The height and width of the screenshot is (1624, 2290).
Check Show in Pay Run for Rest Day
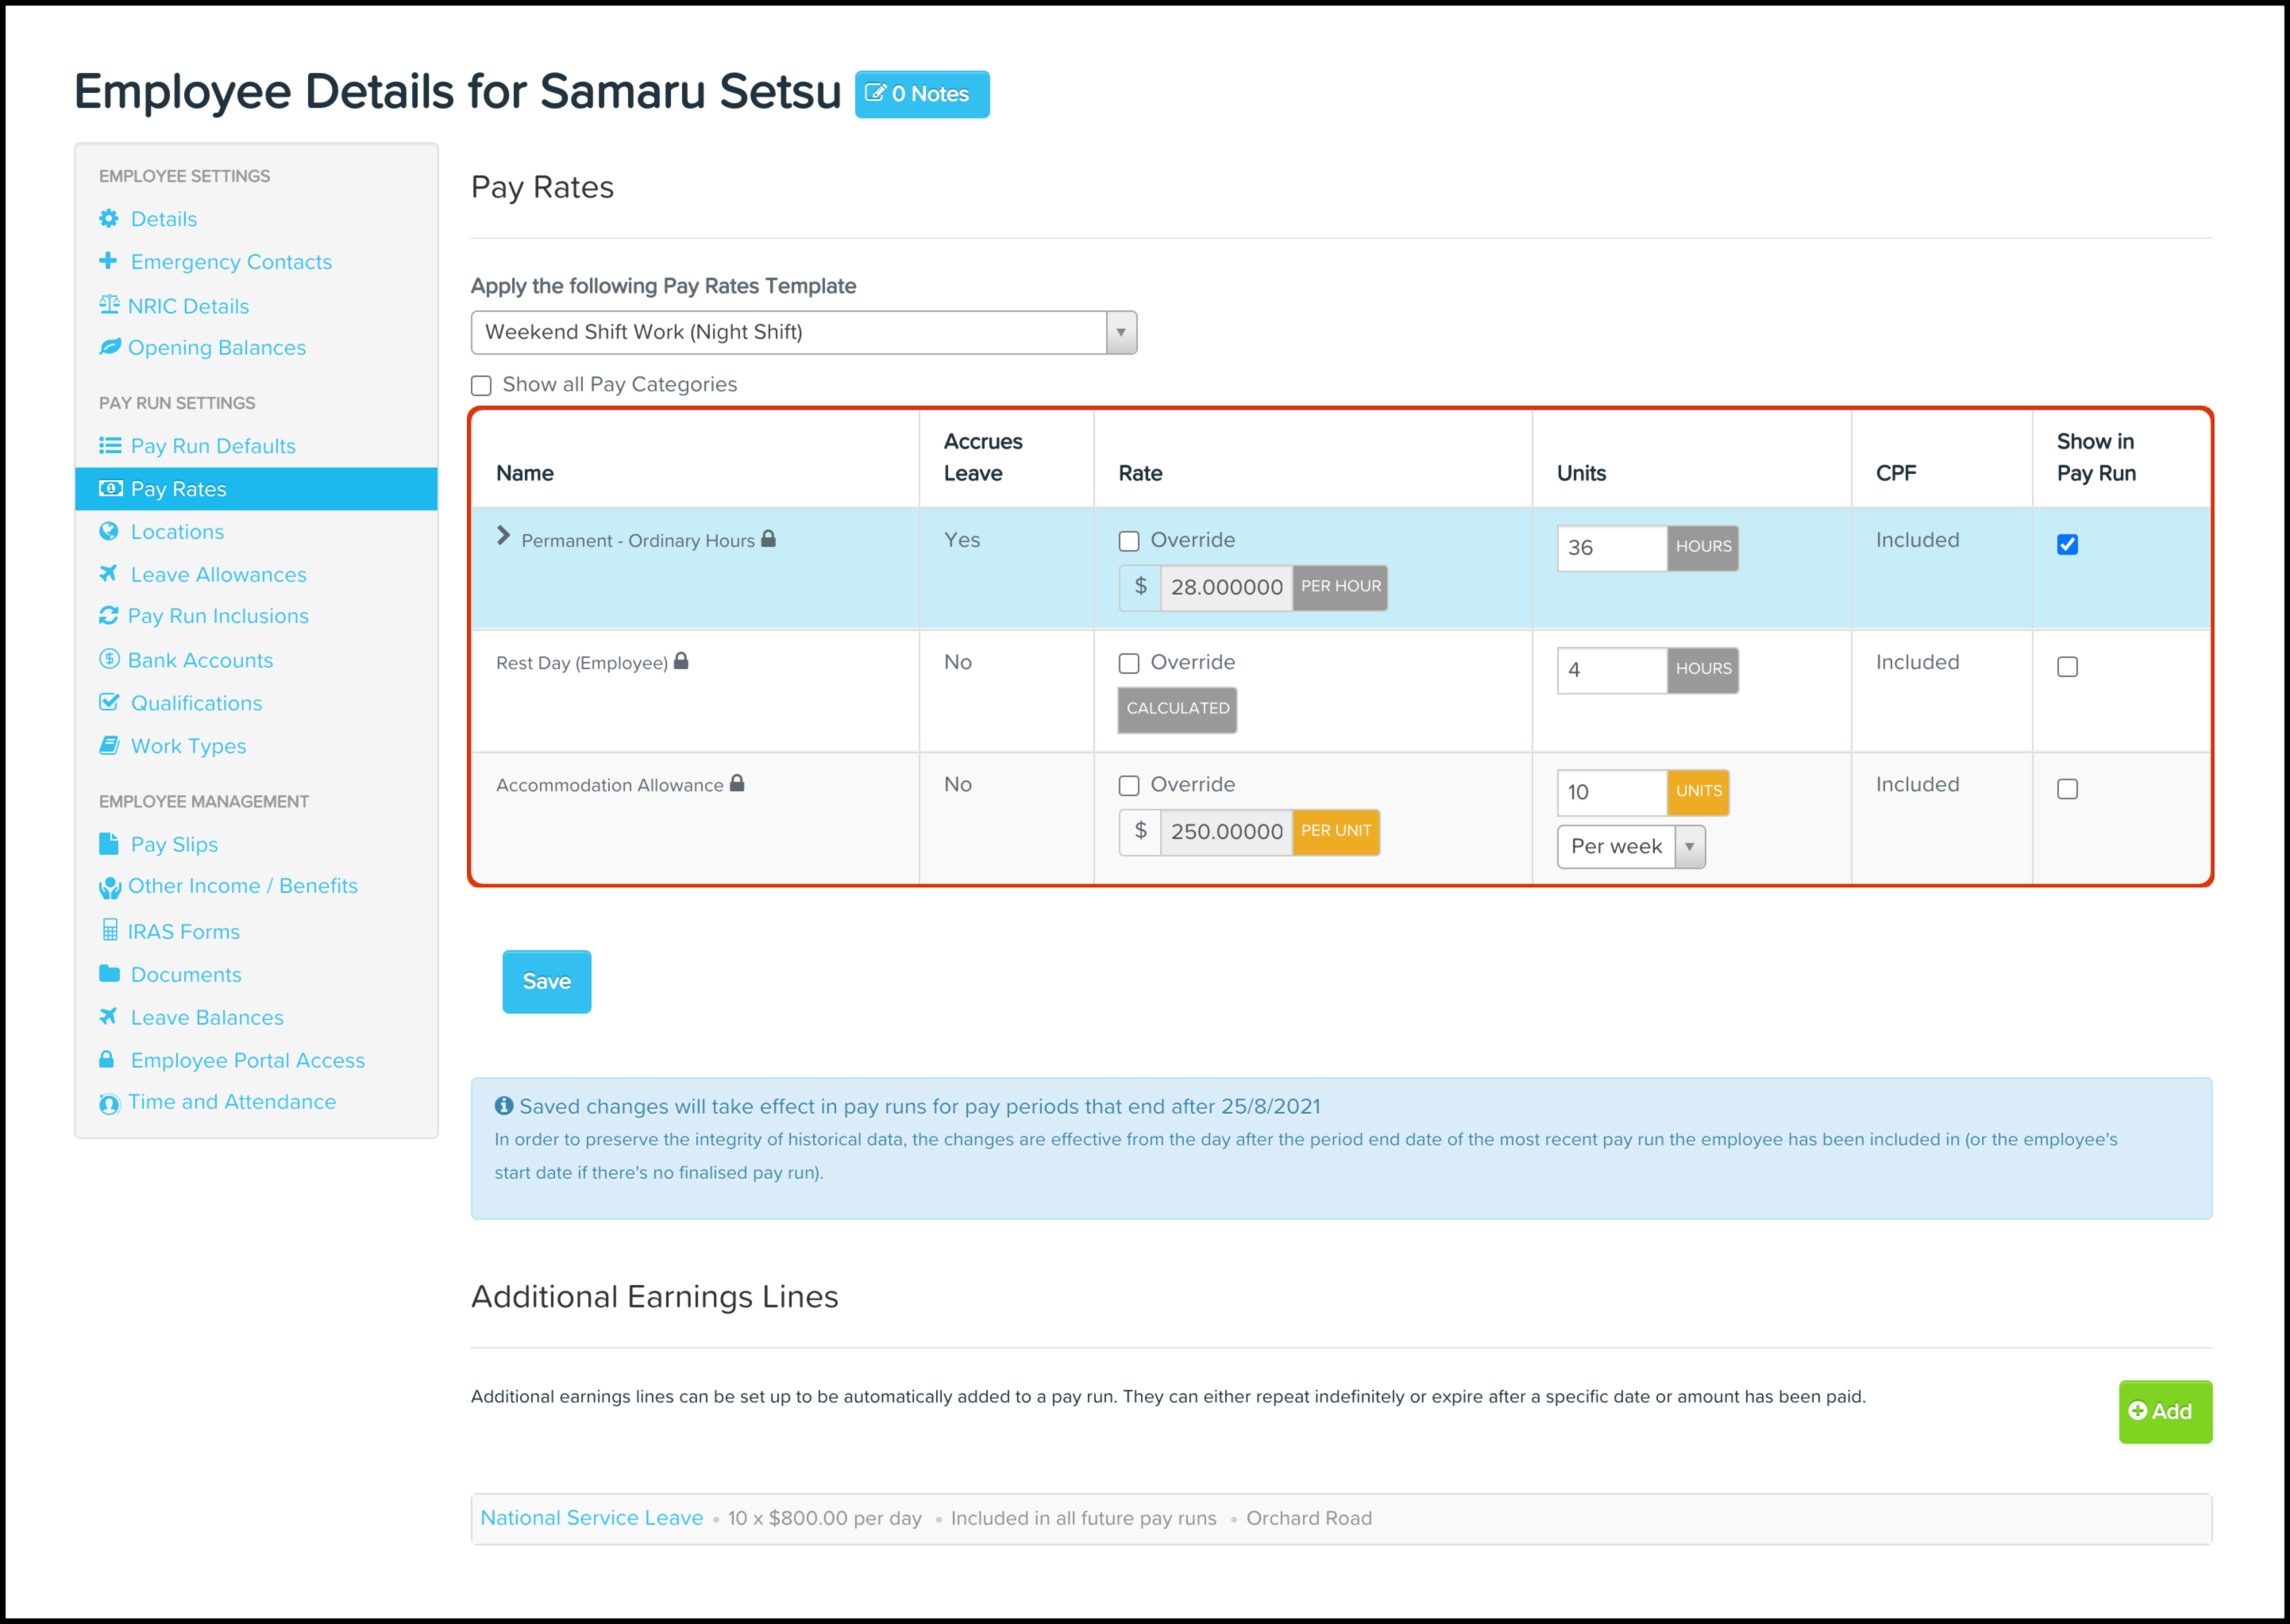point(2067,667)
